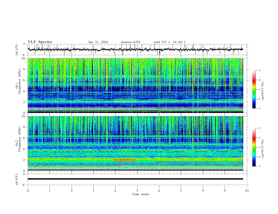Click ch.2 frequency tick label "6"
Image resolution: width=278 pixels, height=214 pixels.
coord(25,138)
